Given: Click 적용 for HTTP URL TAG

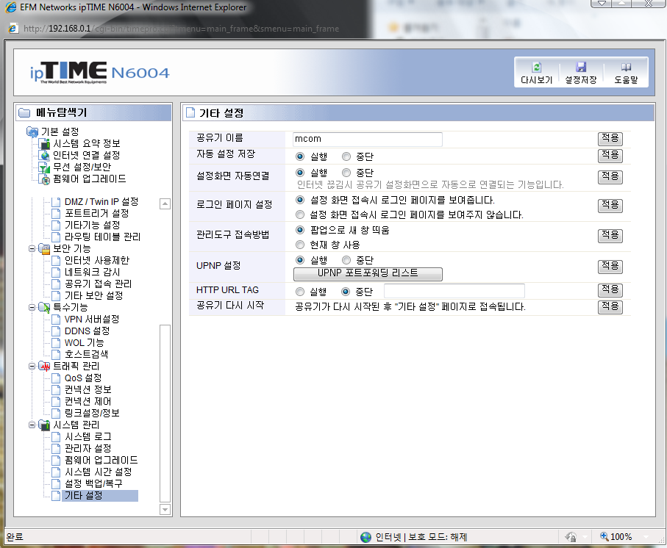Looking at the screenshot, I should (610, 290).
